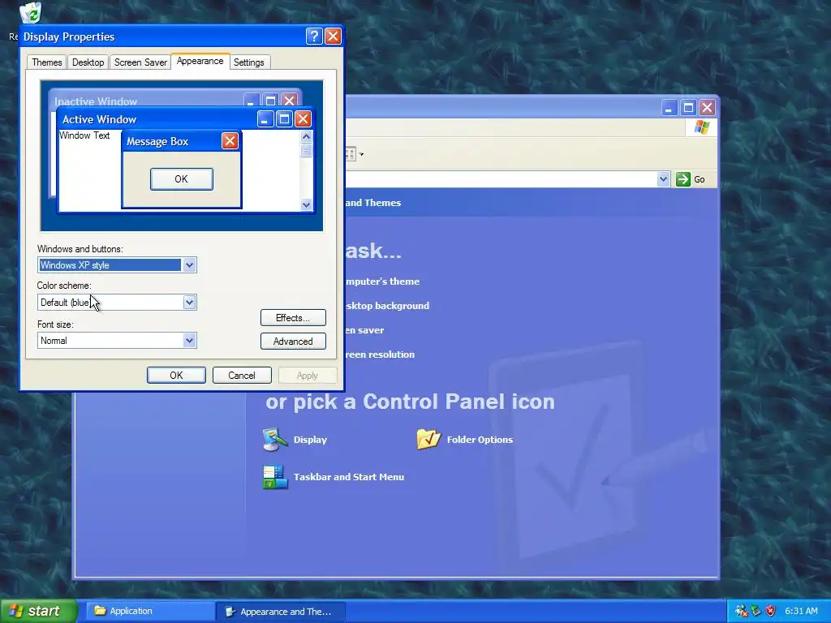
Task: Open Taskbar and Start Menu icon
Action: click(x=275, y=477)
